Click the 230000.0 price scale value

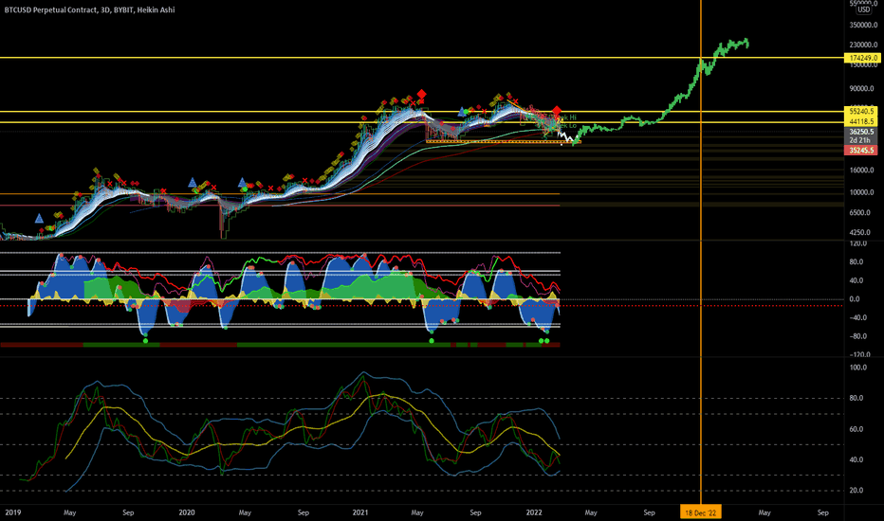point(862,45)
